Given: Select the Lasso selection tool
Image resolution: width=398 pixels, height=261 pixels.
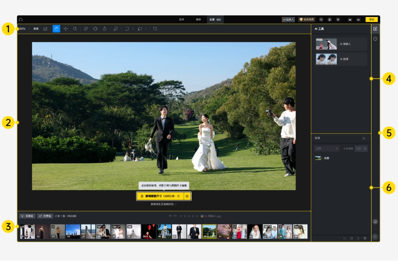Looking at the screenshot, I should pyautogui.click(x=140, y=29).
